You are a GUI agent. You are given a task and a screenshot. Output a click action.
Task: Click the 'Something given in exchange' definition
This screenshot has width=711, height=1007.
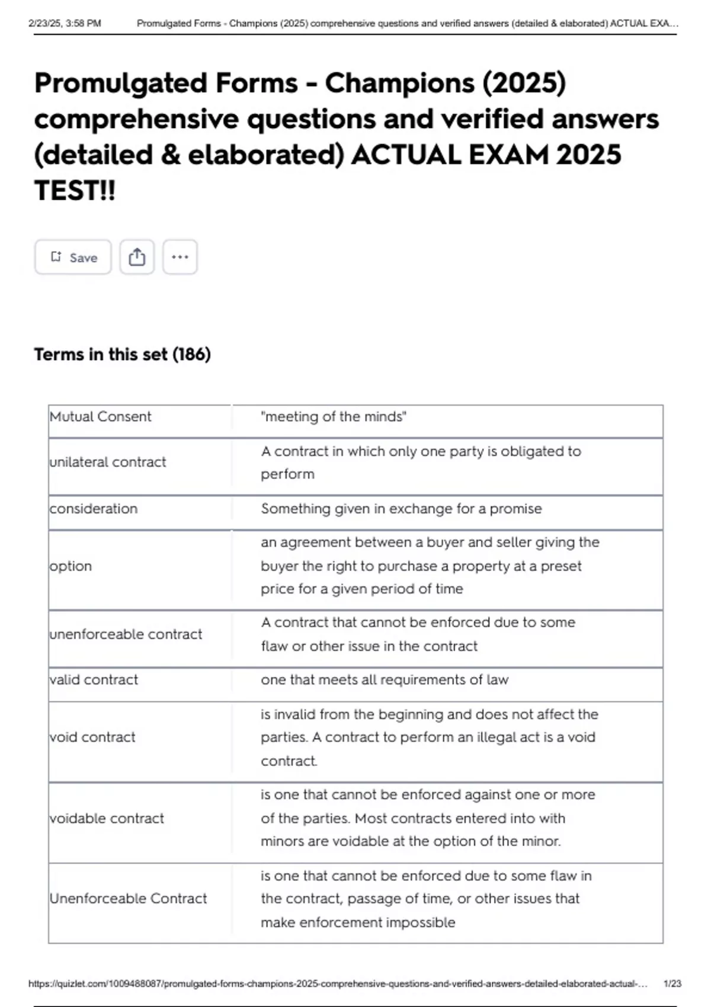401,508
